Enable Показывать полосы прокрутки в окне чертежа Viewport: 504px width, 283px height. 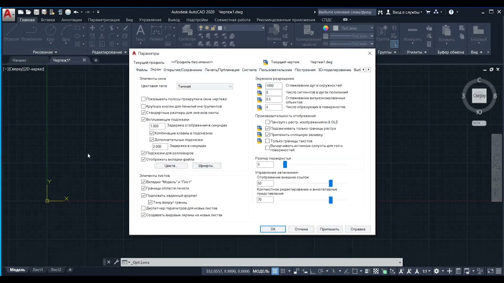[x=143, y=99]
